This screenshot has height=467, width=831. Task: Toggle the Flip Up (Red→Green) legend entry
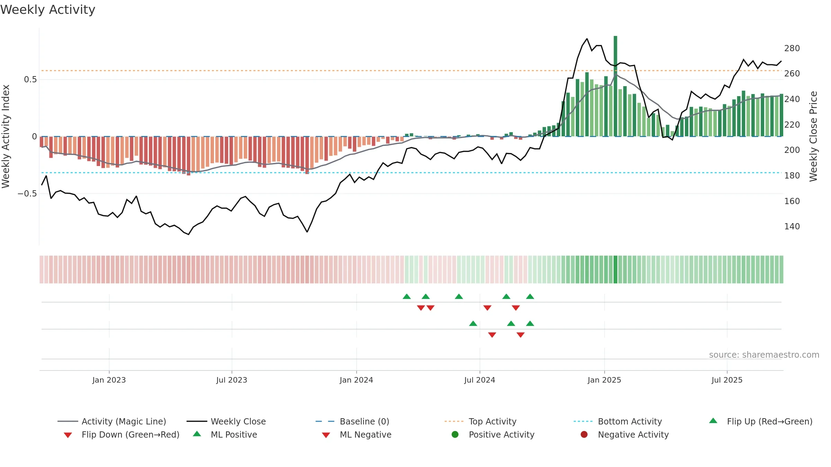pos(761,421)
